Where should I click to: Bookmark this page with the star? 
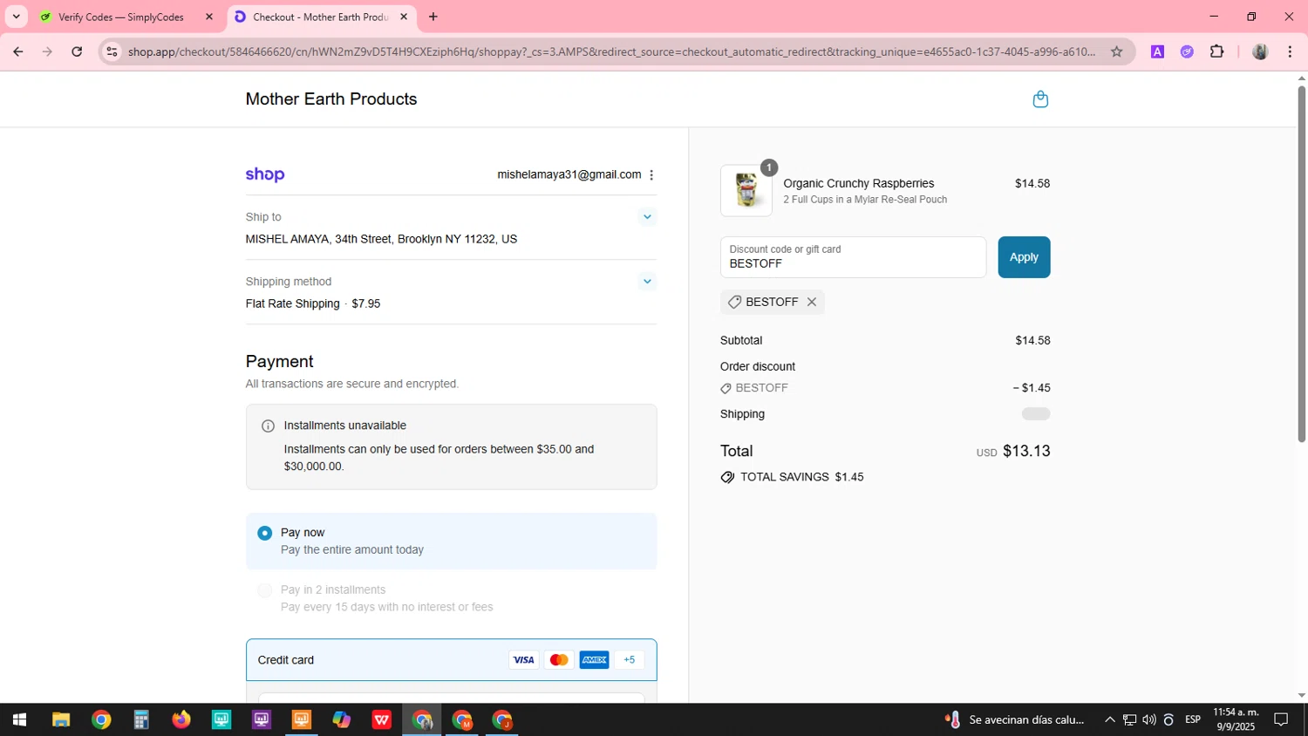[x=1116, y=51]
